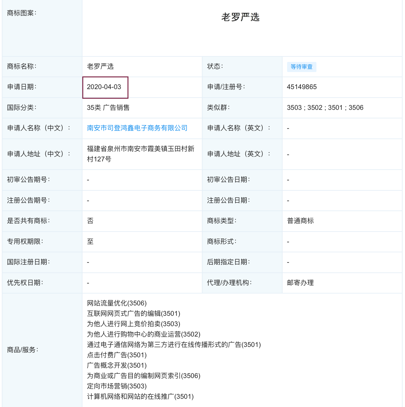This screenshot has height=407, width=405.
Task: Select registration number 45149865
Action: pos(302,87)
